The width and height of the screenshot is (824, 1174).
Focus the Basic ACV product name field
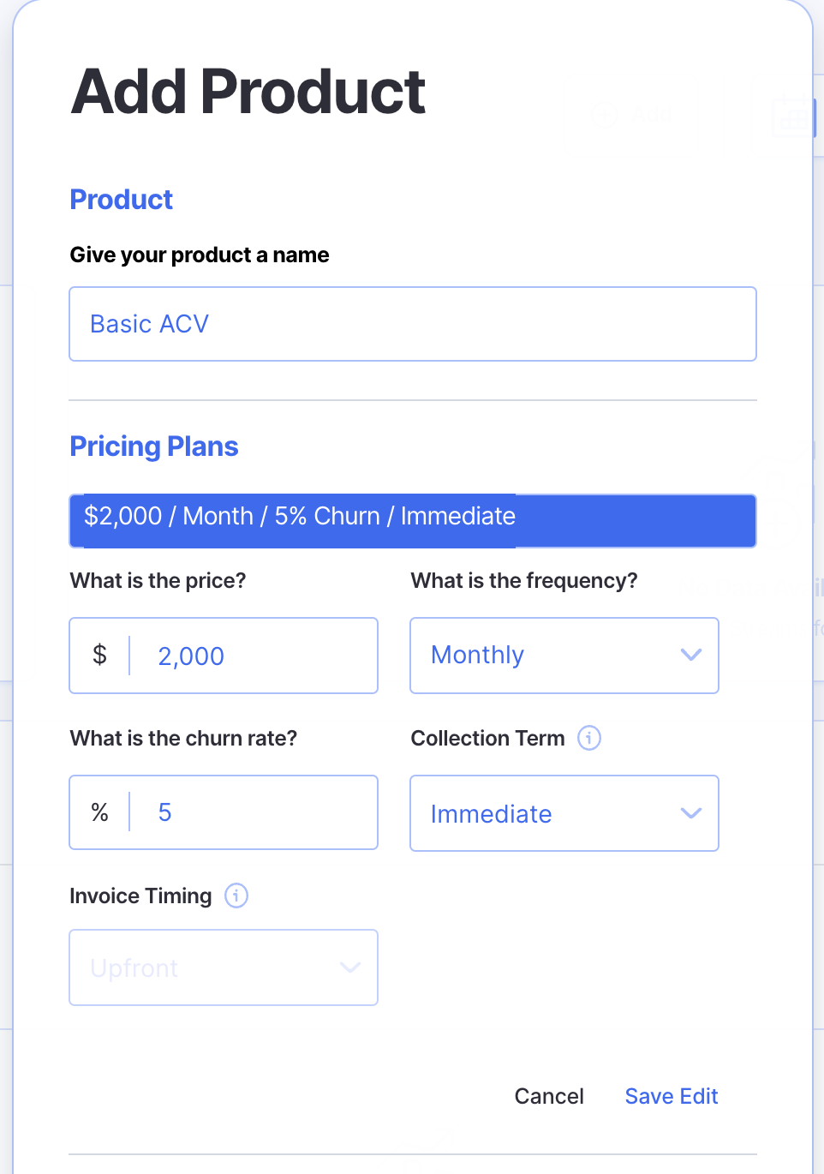coord(412,324)
